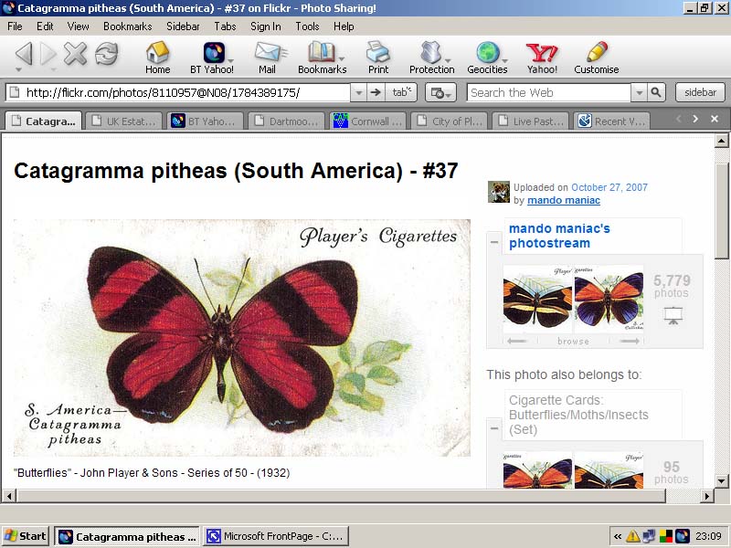
Task: Click the Stop loading X icon
Action: click(x=75, y=54)
